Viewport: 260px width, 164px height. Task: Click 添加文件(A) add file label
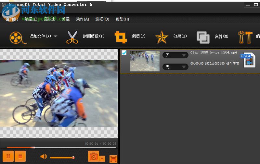pyautogui.click(x=40, y=36)
